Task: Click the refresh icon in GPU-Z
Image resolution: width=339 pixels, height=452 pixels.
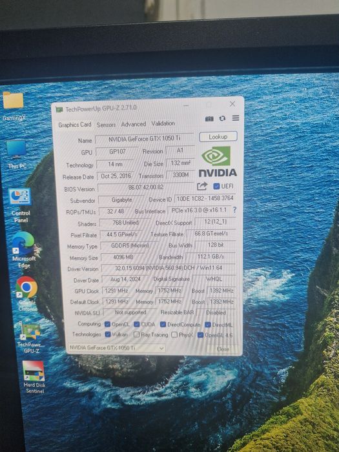Action: 222,118
